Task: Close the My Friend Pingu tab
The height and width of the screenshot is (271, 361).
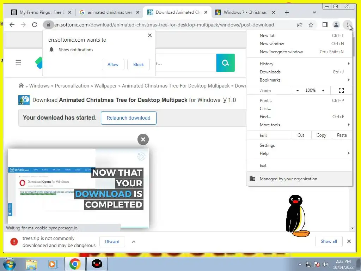Action: [70, 12]
